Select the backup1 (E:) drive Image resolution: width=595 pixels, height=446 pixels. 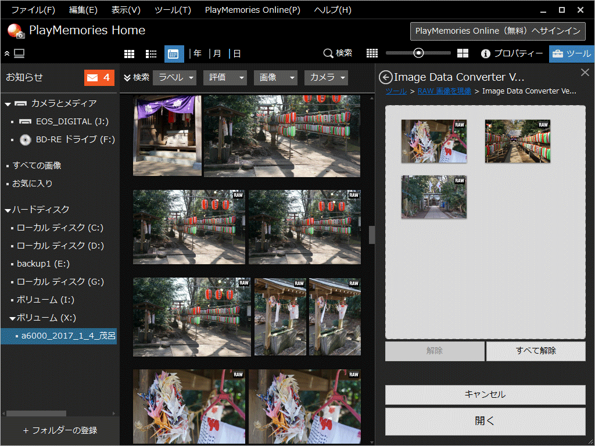coord(43,264)
